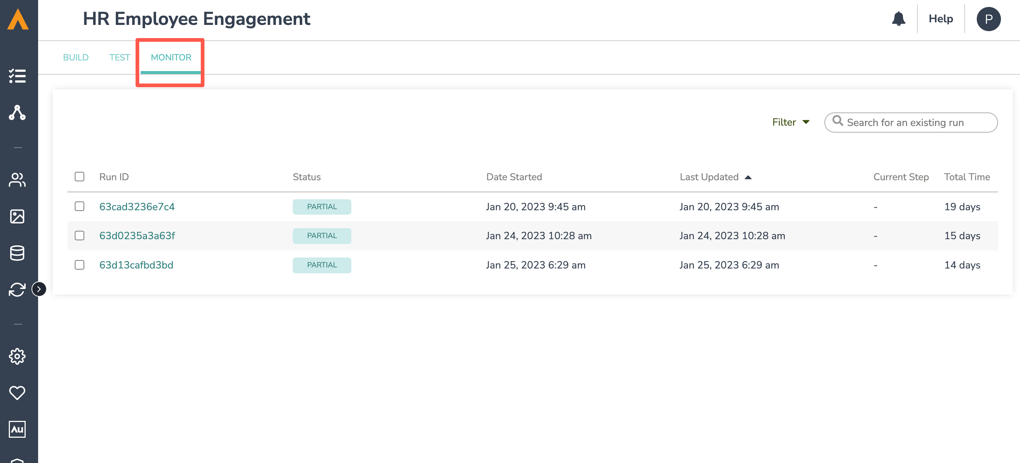Check the box for run 63d13cafbd3bd
The height and width of the screenshot is (463, 1020).
click(80, 265)
